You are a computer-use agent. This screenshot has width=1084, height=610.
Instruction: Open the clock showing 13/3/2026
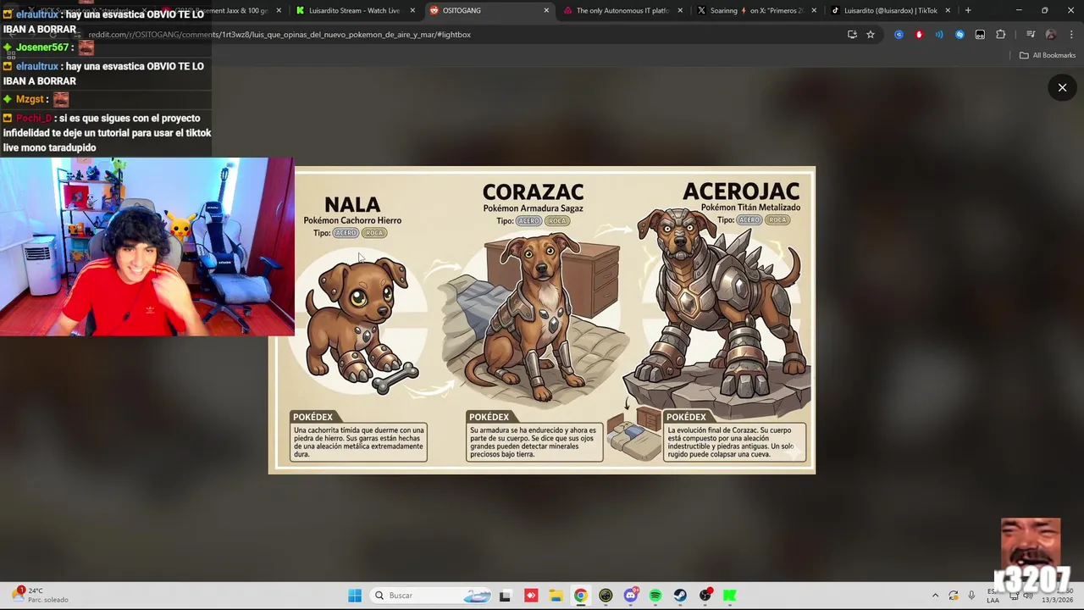1059,596
